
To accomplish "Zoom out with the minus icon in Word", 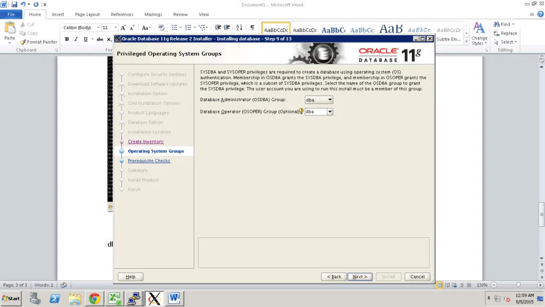I will pos(494,285).
